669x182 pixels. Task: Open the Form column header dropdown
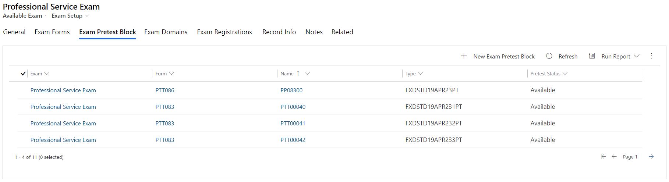pyautogui.click(x=171, y=74)
